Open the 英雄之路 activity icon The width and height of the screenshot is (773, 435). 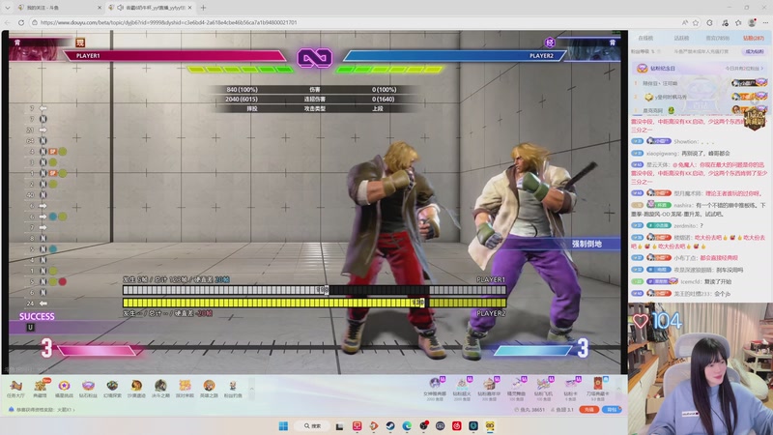209,389
